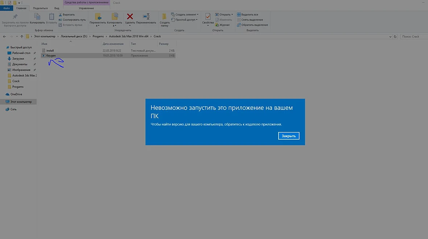Click Закрепить на панели быстрого доступа pin
Viewport: 428px width, 239px height.
point(15,17)
